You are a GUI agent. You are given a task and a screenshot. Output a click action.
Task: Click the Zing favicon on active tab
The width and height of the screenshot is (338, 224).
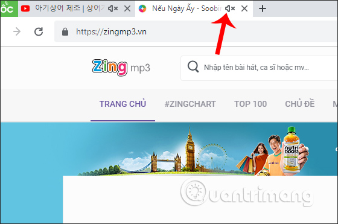(142, 8)
